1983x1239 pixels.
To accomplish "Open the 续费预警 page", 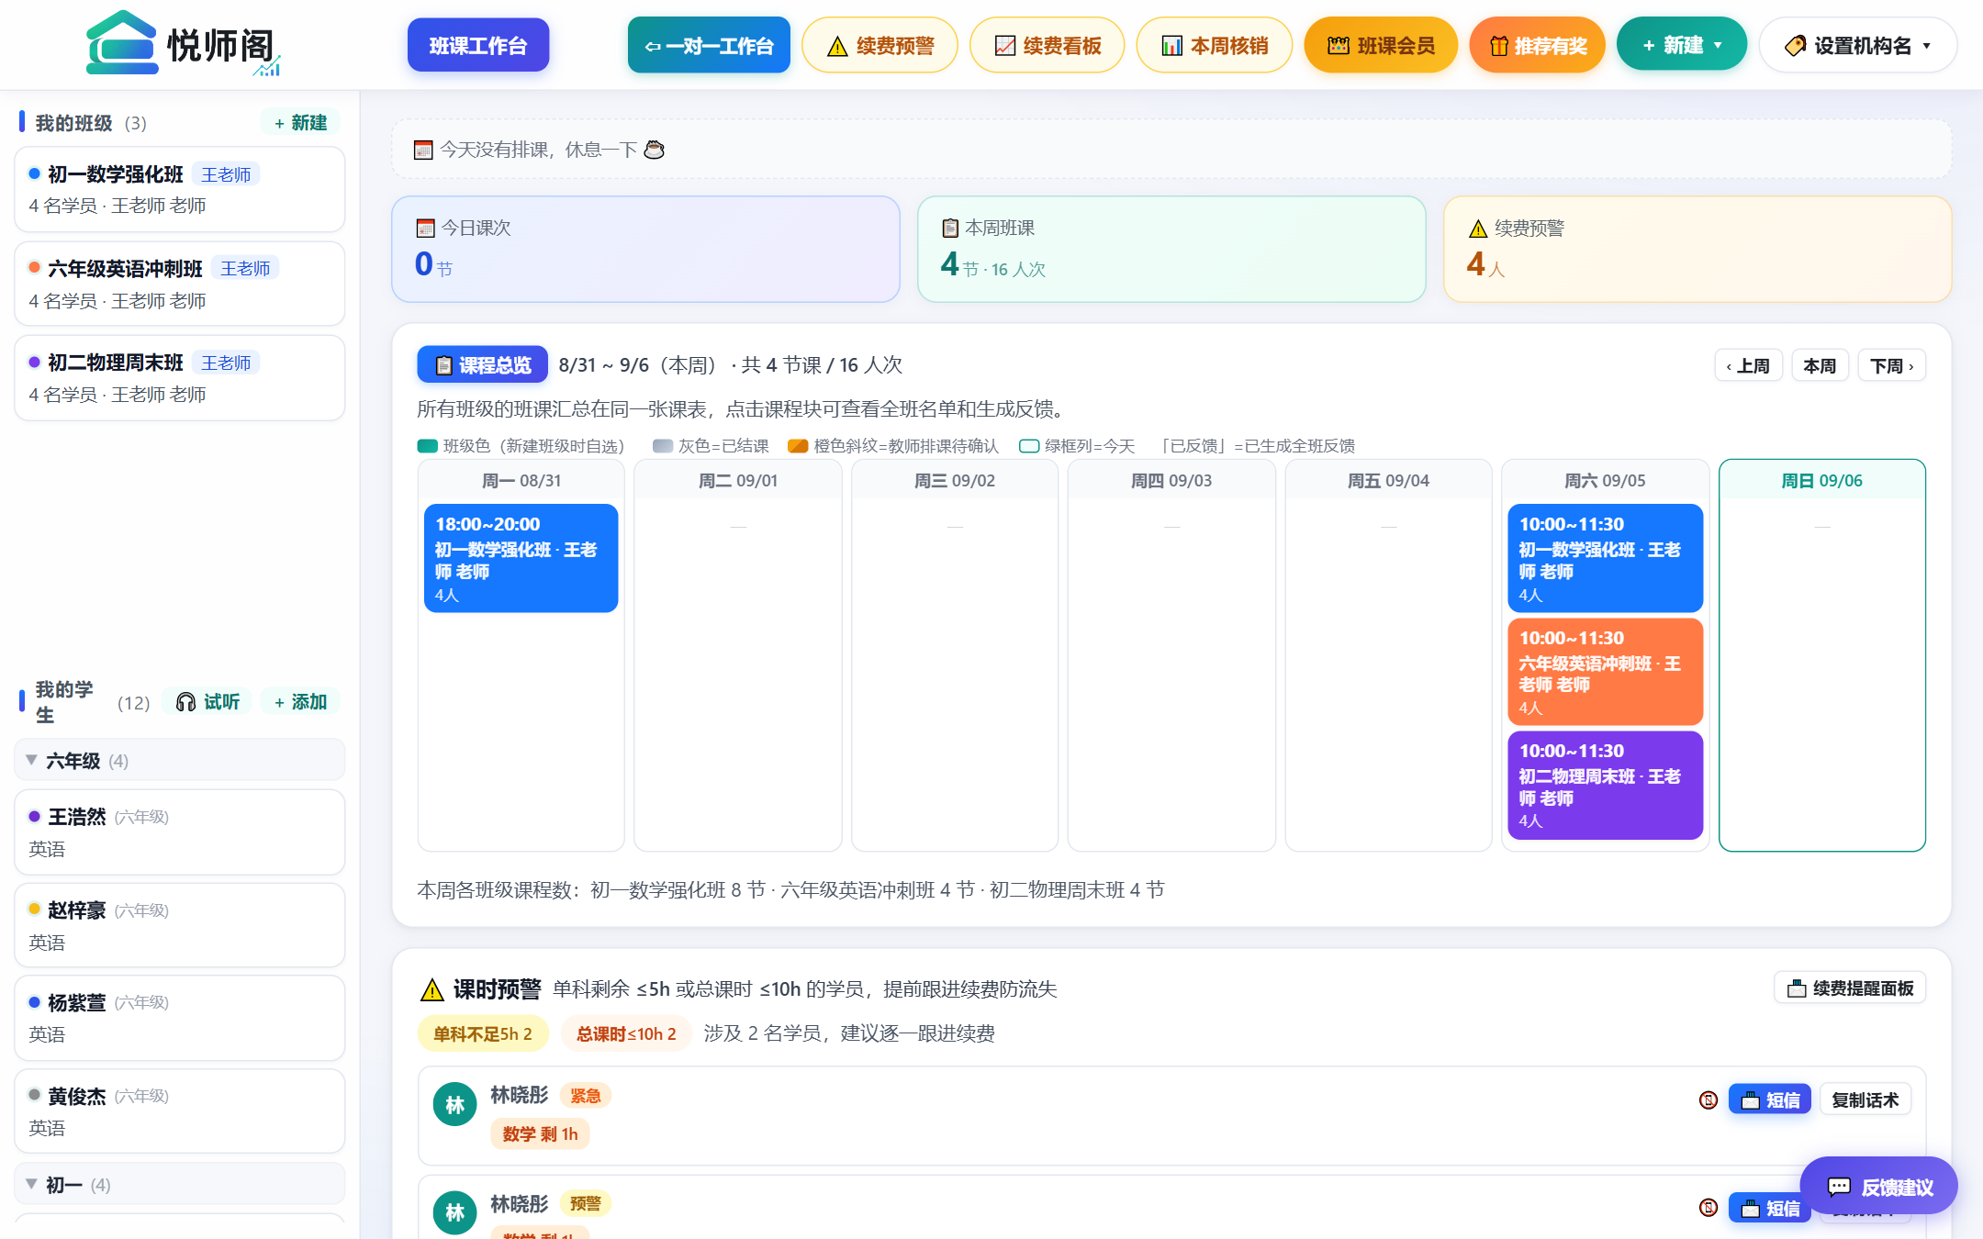I will point(879,45).
